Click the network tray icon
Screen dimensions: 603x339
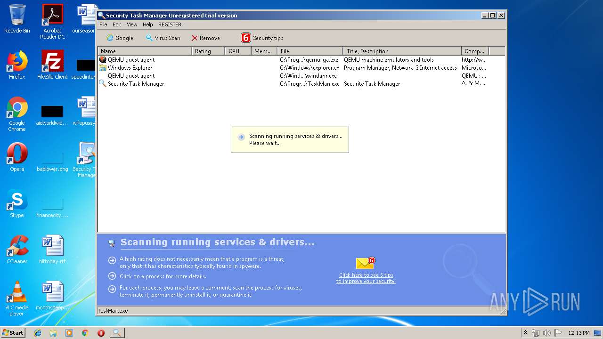(536, 333)
